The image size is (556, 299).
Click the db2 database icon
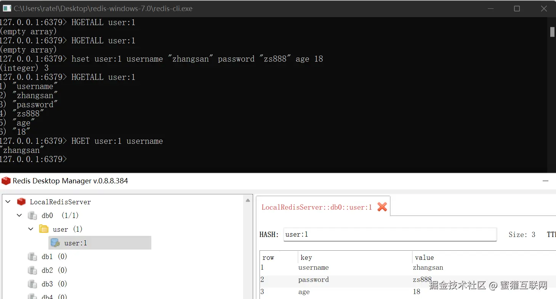tap(32, 270)
